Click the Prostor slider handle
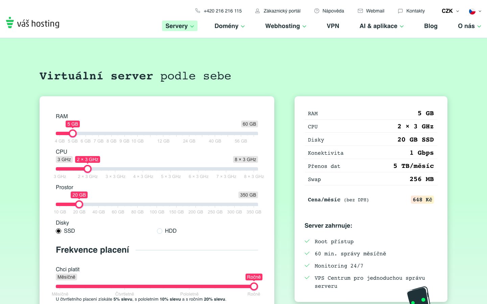Image resolution: width=487 pixels, height=304 pixels. point(79,204)
